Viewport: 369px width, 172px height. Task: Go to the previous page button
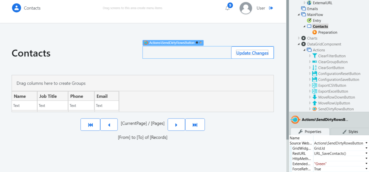pyautogui.click(x=109, y=124)
